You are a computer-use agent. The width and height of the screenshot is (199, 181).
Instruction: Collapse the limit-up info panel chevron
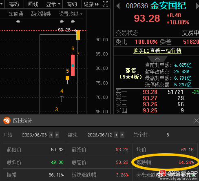157,59
